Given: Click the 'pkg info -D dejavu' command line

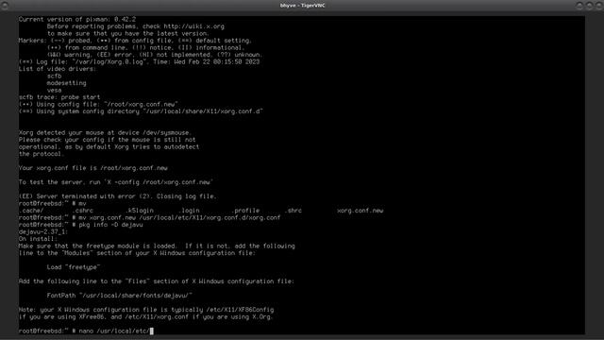Looking at the screenshot, I should [80, 225].
